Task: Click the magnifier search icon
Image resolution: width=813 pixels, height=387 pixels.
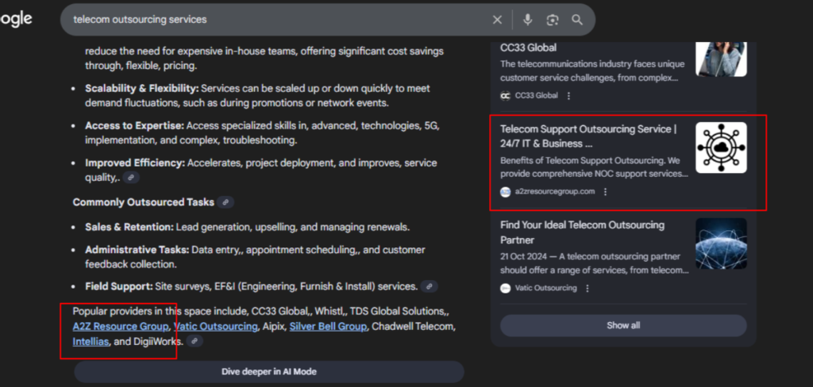Action: 577,20
